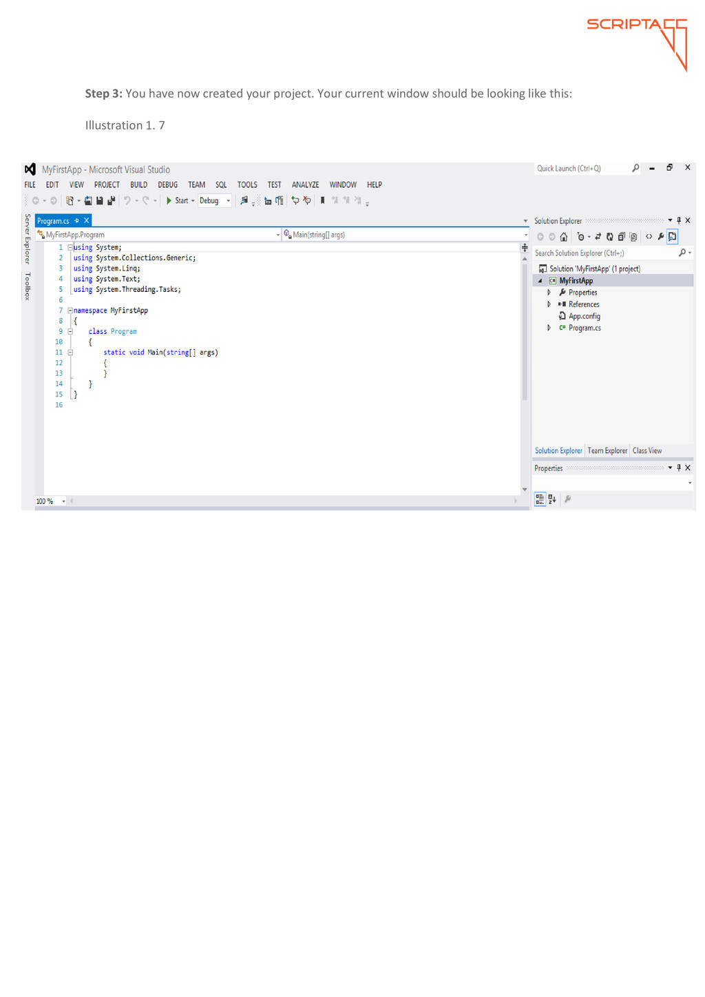Screen dimensions: 705x997
Task: Switch to the Team Explorer tab
Action: pos(607,451)
